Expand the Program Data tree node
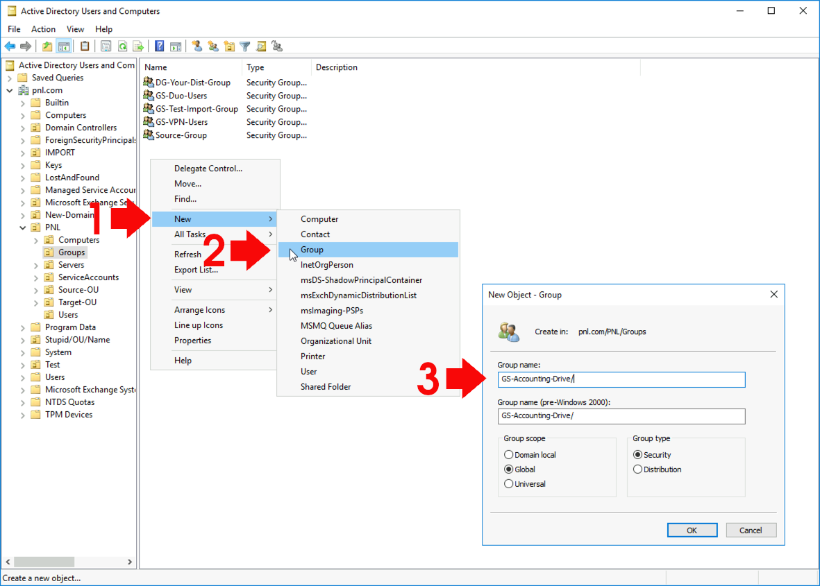820x586 pixels. pyautogui.click(x=22, y=327)
